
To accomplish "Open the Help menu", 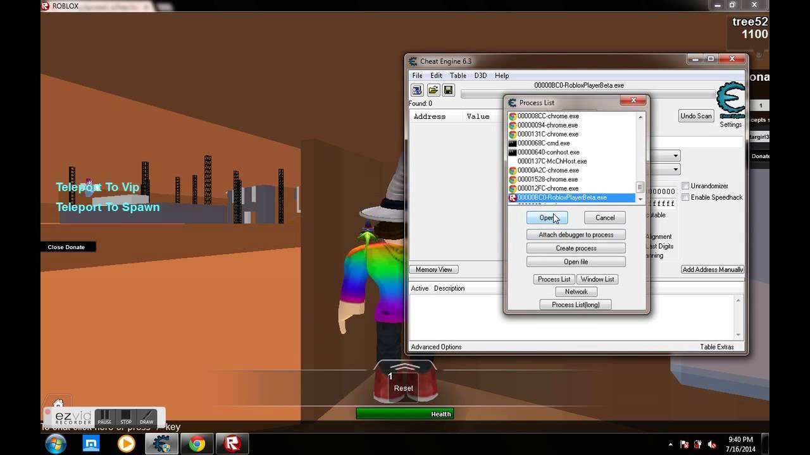I will pyautogui.click(x=502, y=75).
